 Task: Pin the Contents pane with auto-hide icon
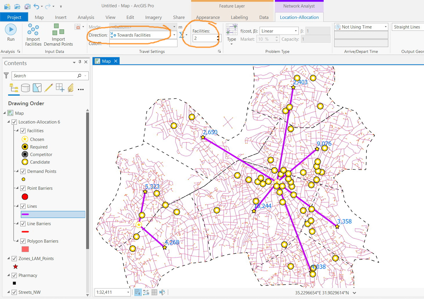(80, 62)
